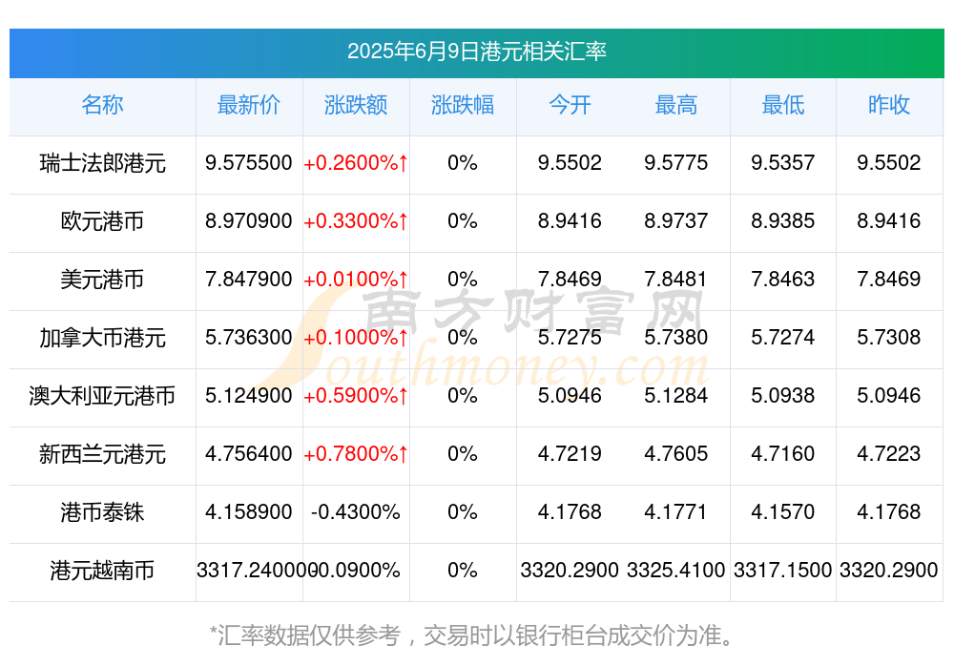
Task: Select the 新西兰元港元 row name
Action: [102, 455]
